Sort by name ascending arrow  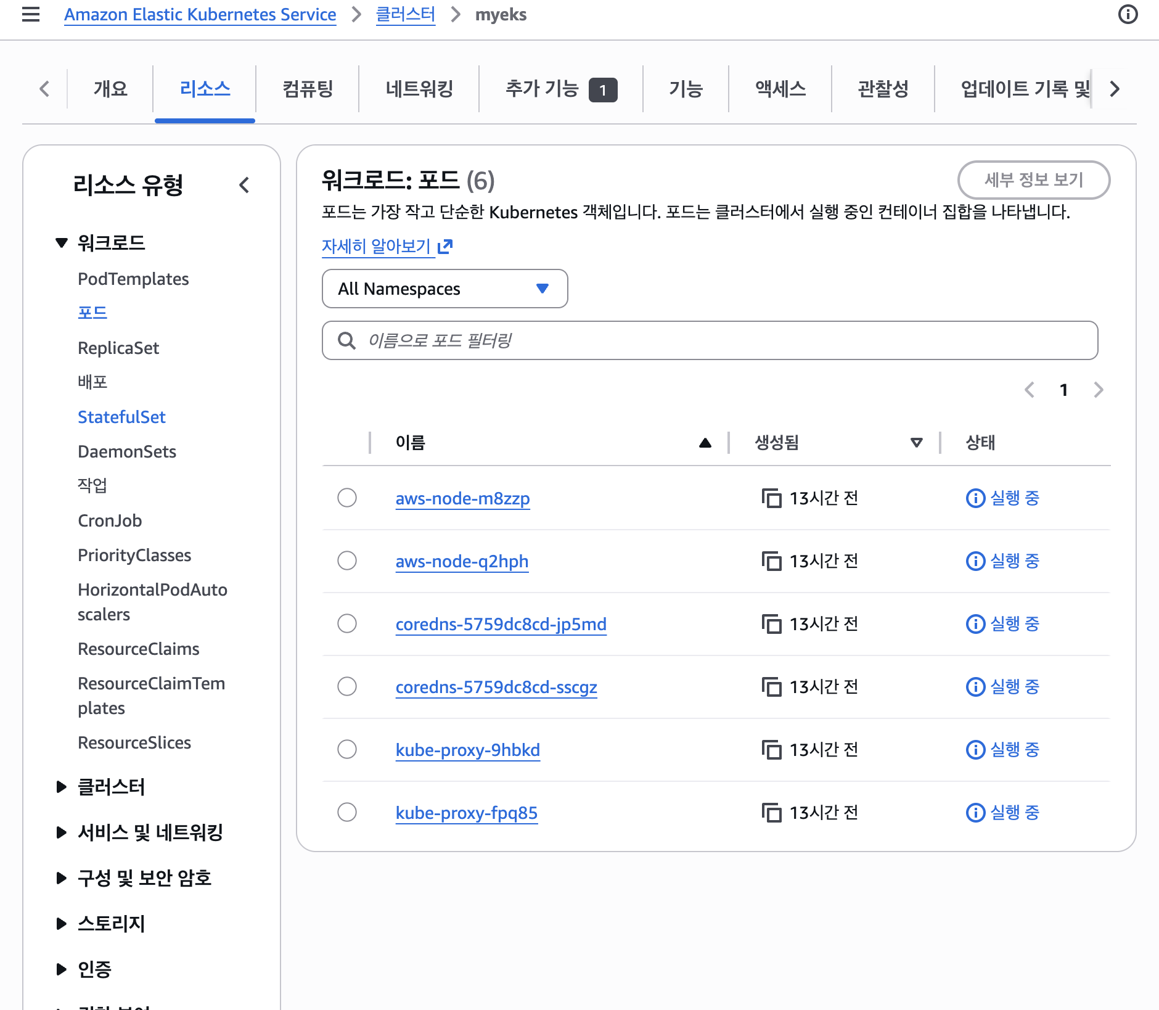705,443
